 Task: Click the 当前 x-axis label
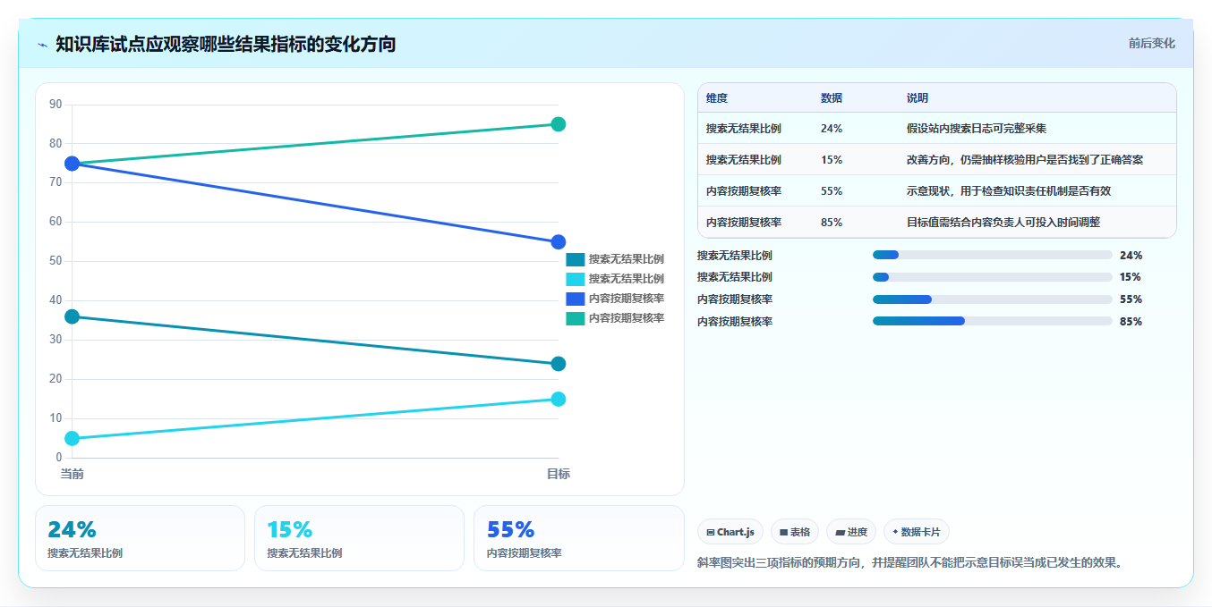(73, 474)
